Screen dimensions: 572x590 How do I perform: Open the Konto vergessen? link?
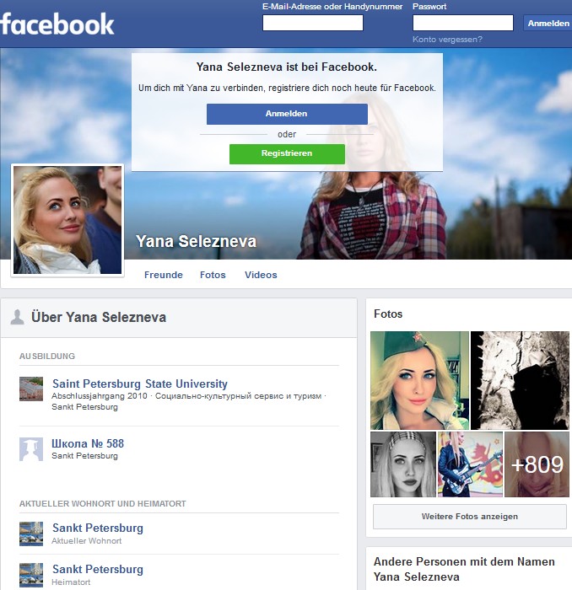(447, 39)
